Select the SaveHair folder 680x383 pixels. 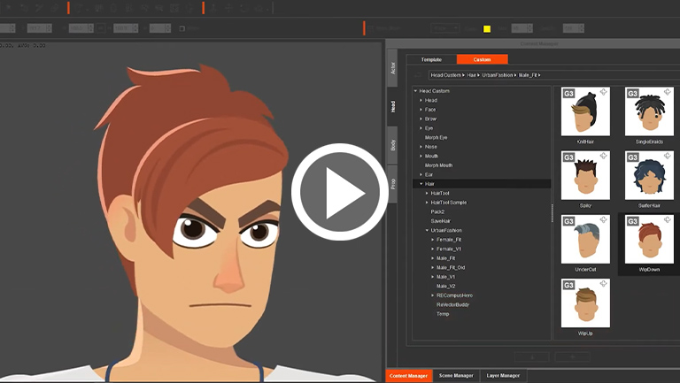pyautogui.click(x=441, y=221)
